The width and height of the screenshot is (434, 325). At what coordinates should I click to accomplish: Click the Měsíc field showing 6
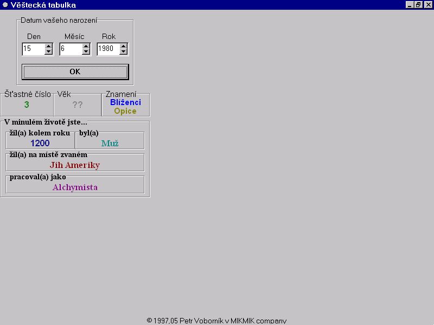(71, 49)
